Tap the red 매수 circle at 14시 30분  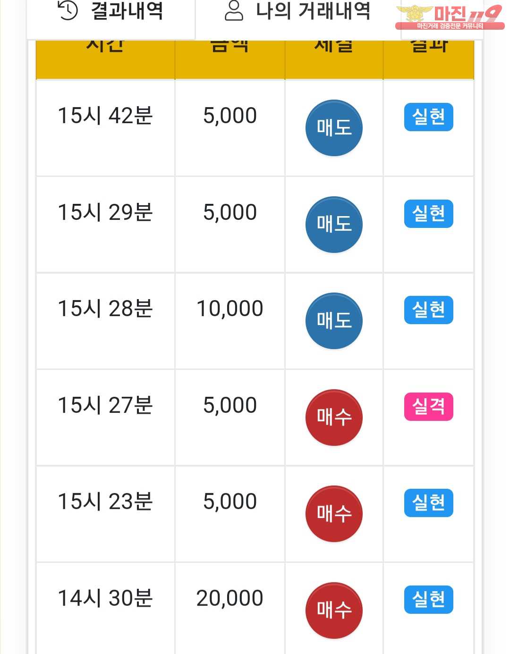click(334, 611)
